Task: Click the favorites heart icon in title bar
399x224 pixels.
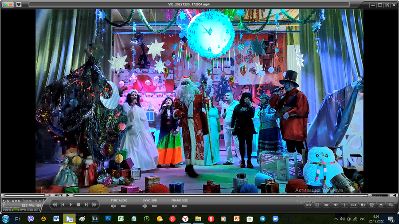Action: pyautogui.click(x=19, y=4)
